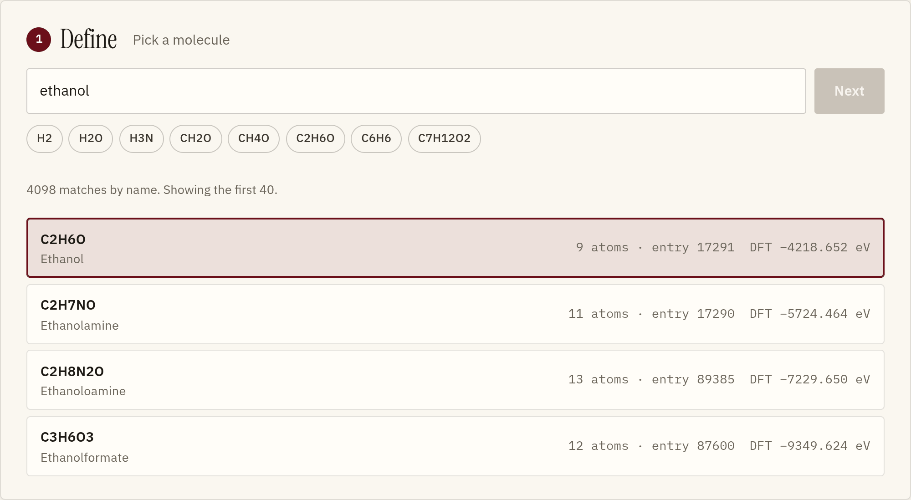Click the step 1 circle badge
Image resolution: width=911 pixels, height=500 pixels.
[39, 40]
